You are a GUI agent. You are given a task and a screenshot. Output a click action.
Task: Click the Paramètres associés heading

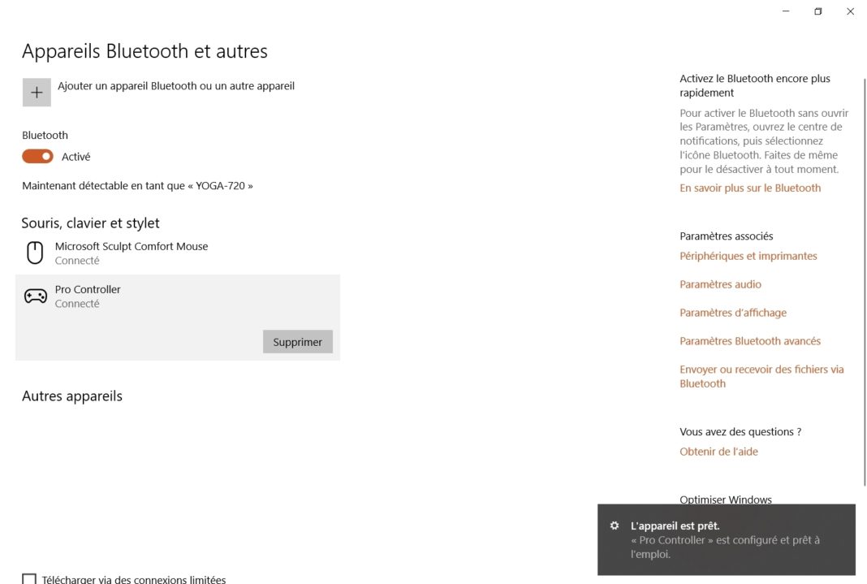726,236
